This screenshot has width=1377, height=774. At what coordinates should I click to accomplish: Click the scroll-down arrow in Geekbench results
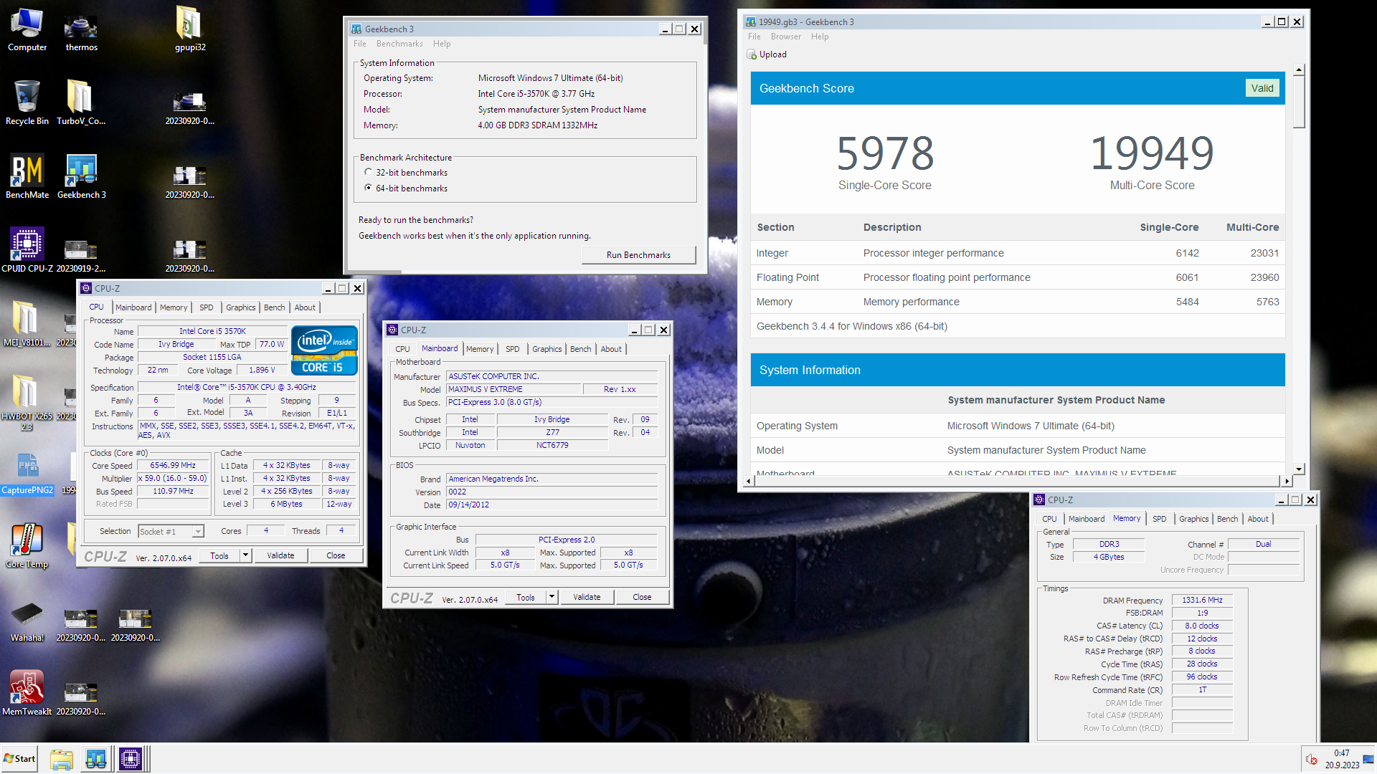click(x=1299, y=468)
